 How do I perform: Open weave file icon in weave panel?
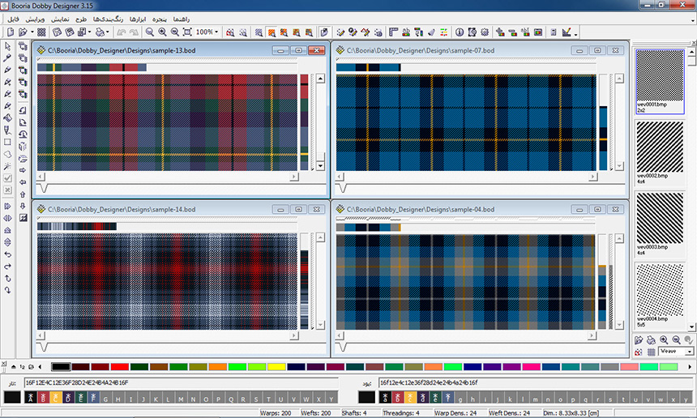(639, 339)
